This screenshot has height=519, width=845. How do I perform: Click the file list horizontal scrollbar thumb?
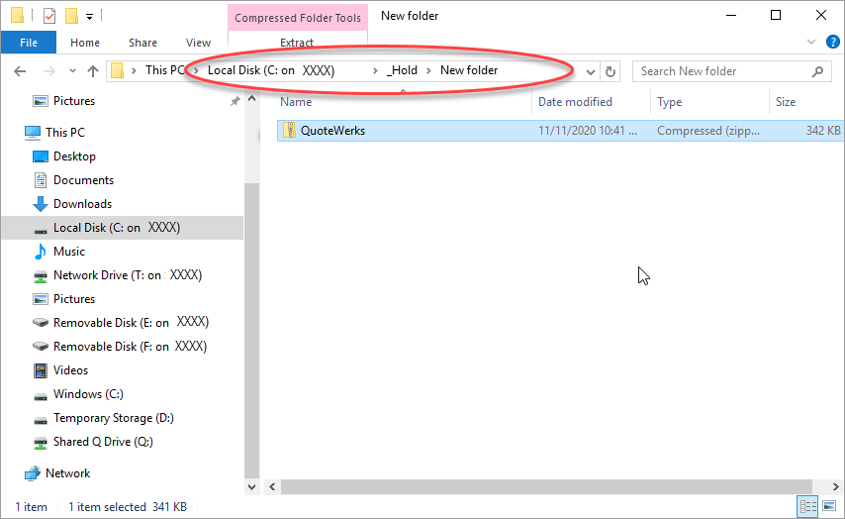pos(546,486)
